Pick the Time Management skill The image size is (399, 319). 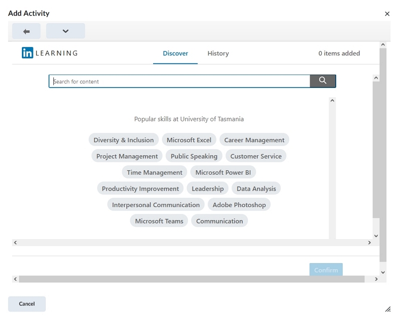pos(155,173)
